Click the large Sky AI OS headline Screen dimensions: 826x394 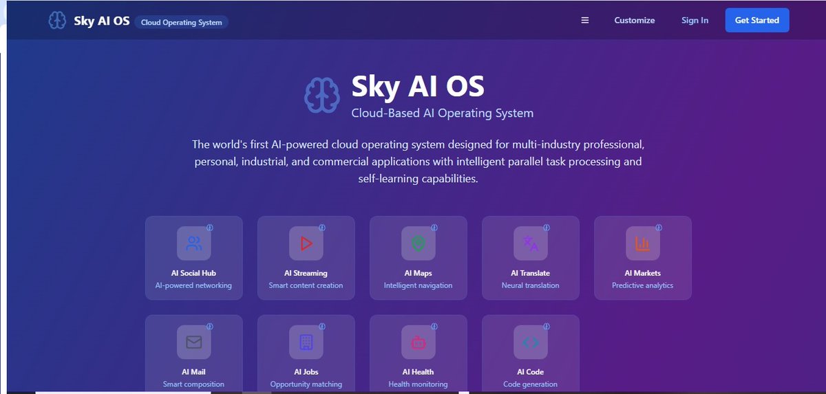pos(418,87)
